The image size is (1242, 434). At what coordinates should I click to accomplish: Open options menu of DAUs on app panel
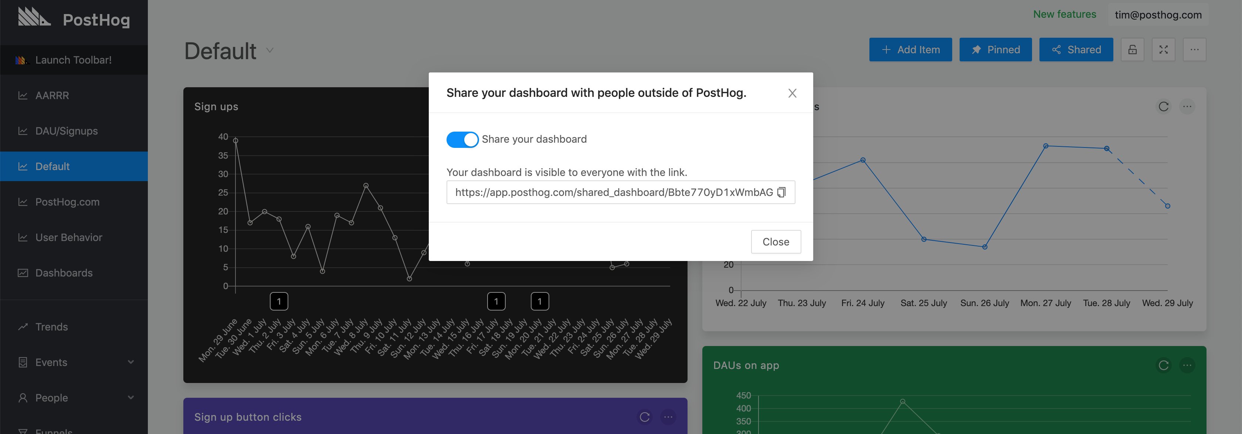click(1187, 366)
